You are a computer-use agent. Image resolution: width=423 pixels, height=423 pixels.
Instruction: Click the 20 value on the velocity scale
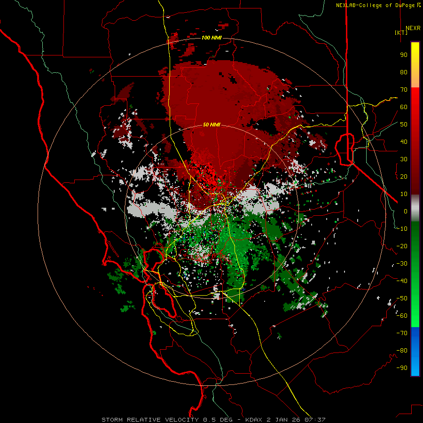pyautogui.click(x=404, y=176)
